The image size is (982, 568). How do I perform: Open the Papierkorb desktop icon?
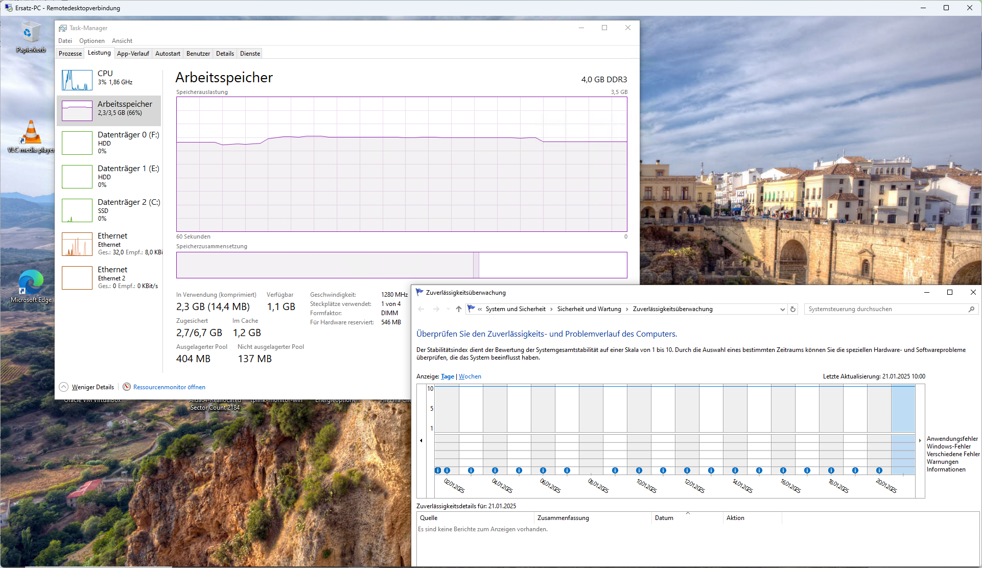click(30, 37)
